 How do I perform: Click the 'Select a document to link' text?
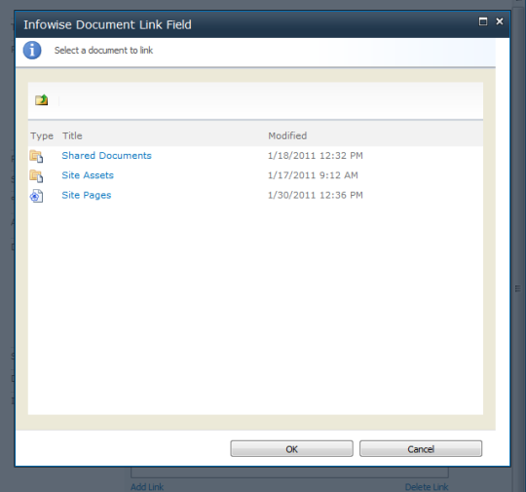[x=103, y=51]
